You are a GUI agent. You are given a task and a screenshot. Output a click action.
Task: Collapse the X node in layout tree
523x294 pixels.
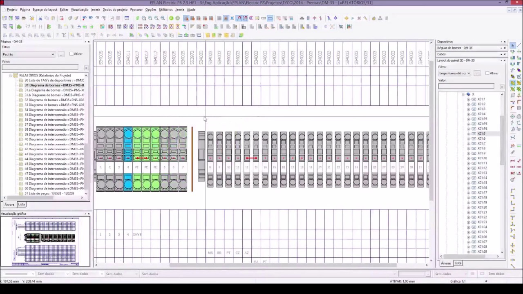pos(463,94)
